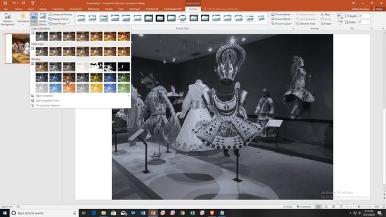Pick the light green recolor swatch
386x217 pixels.
(124, 88)
